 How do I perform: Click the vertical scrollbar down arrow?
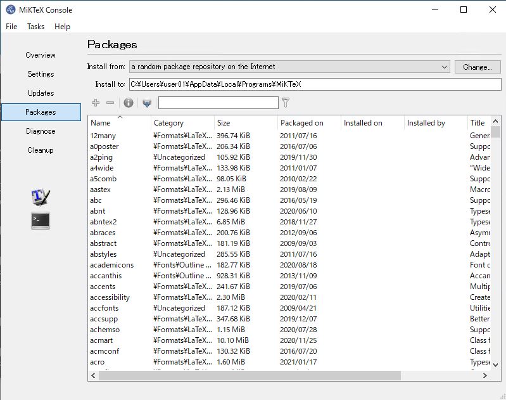(x=496, y=365)
